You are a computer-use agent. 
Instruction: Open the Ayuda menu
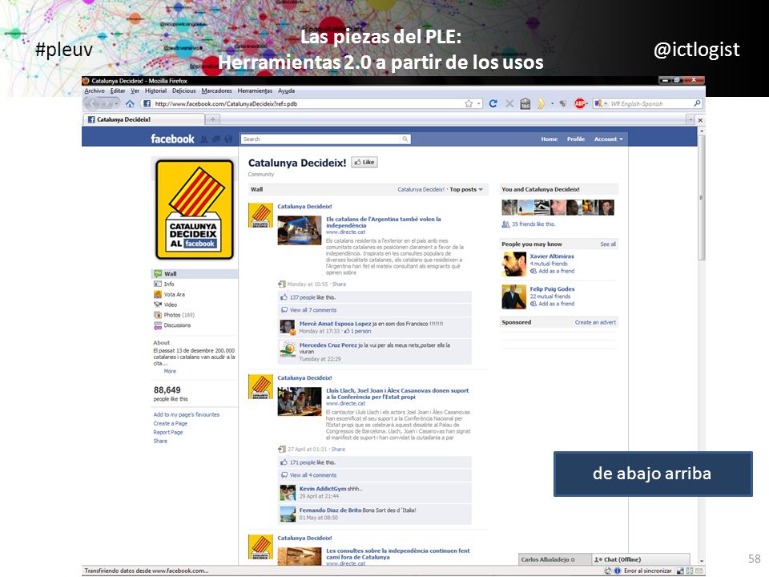point(287,91)
